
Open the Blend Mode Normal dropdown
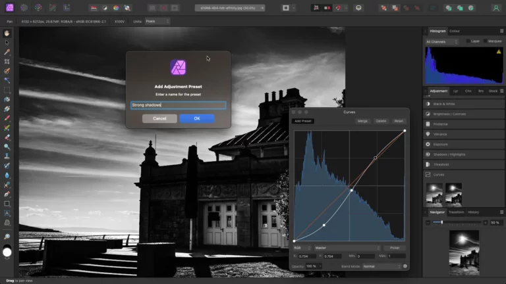[381, 266]
